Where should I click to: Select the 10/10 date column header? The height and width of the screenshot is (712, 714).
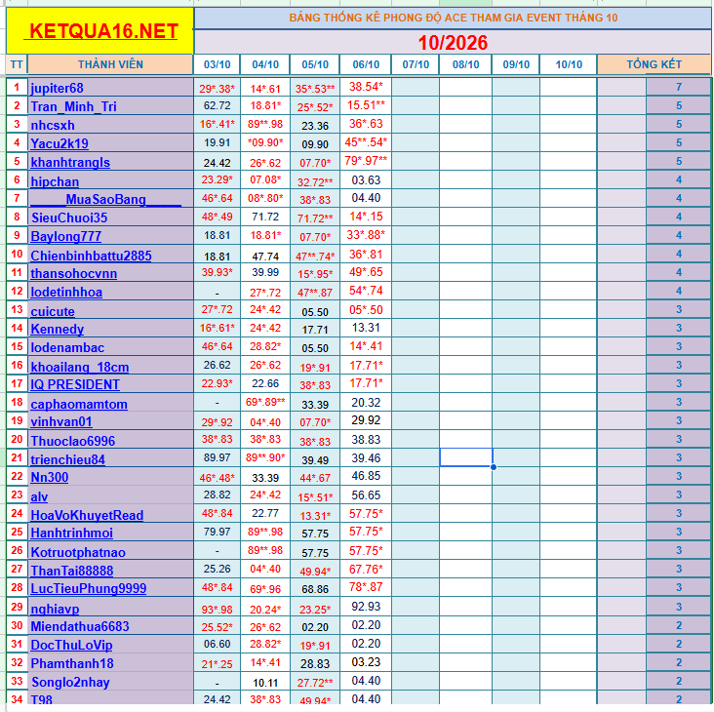pos(569,64)
